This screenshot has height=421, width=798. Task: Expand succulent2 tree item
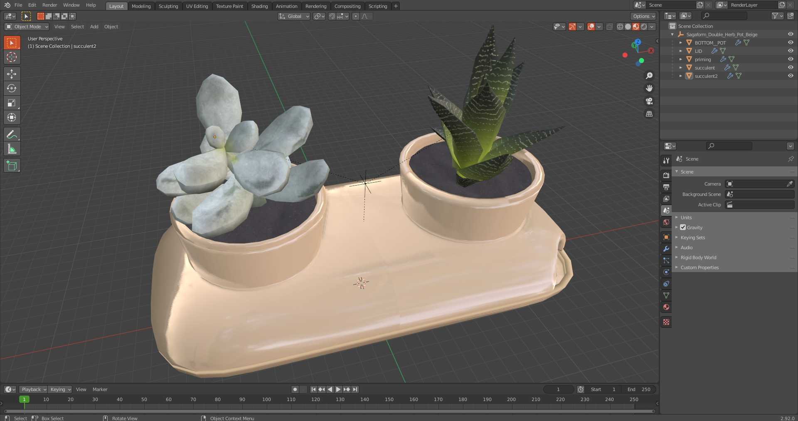click(680, 76)
